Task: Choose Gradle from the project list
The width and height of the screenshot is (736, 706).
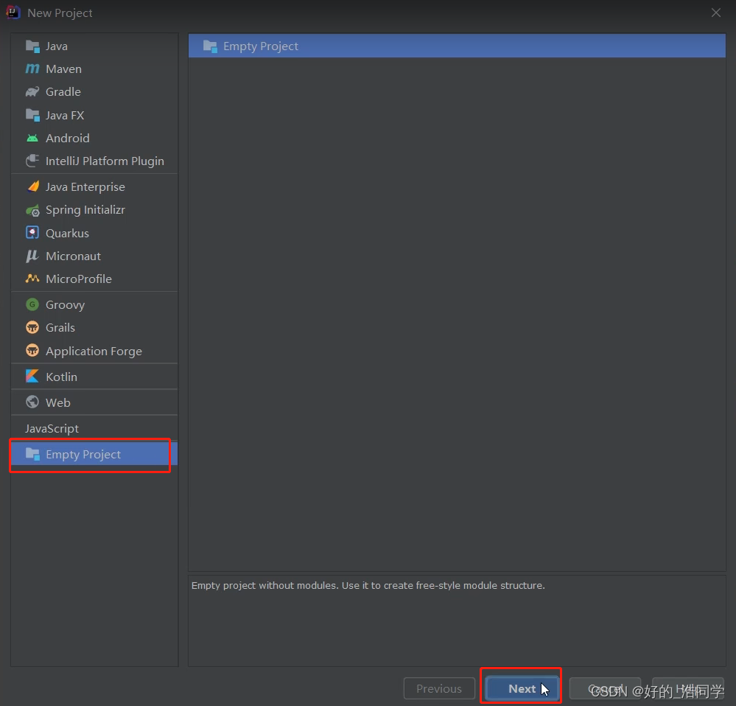Action: click(x=94, y=91)
